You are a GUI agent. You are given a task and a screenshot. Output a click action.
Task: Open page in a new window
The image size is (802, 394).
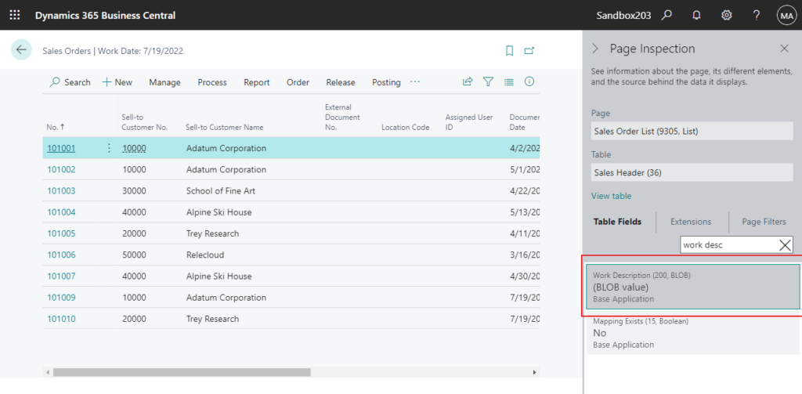[x=529, y=51]
